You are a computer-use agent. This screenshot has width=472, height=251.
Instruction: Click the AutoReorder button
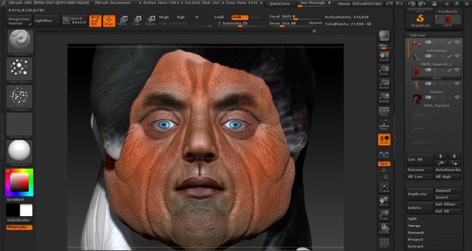click(448, 170)
